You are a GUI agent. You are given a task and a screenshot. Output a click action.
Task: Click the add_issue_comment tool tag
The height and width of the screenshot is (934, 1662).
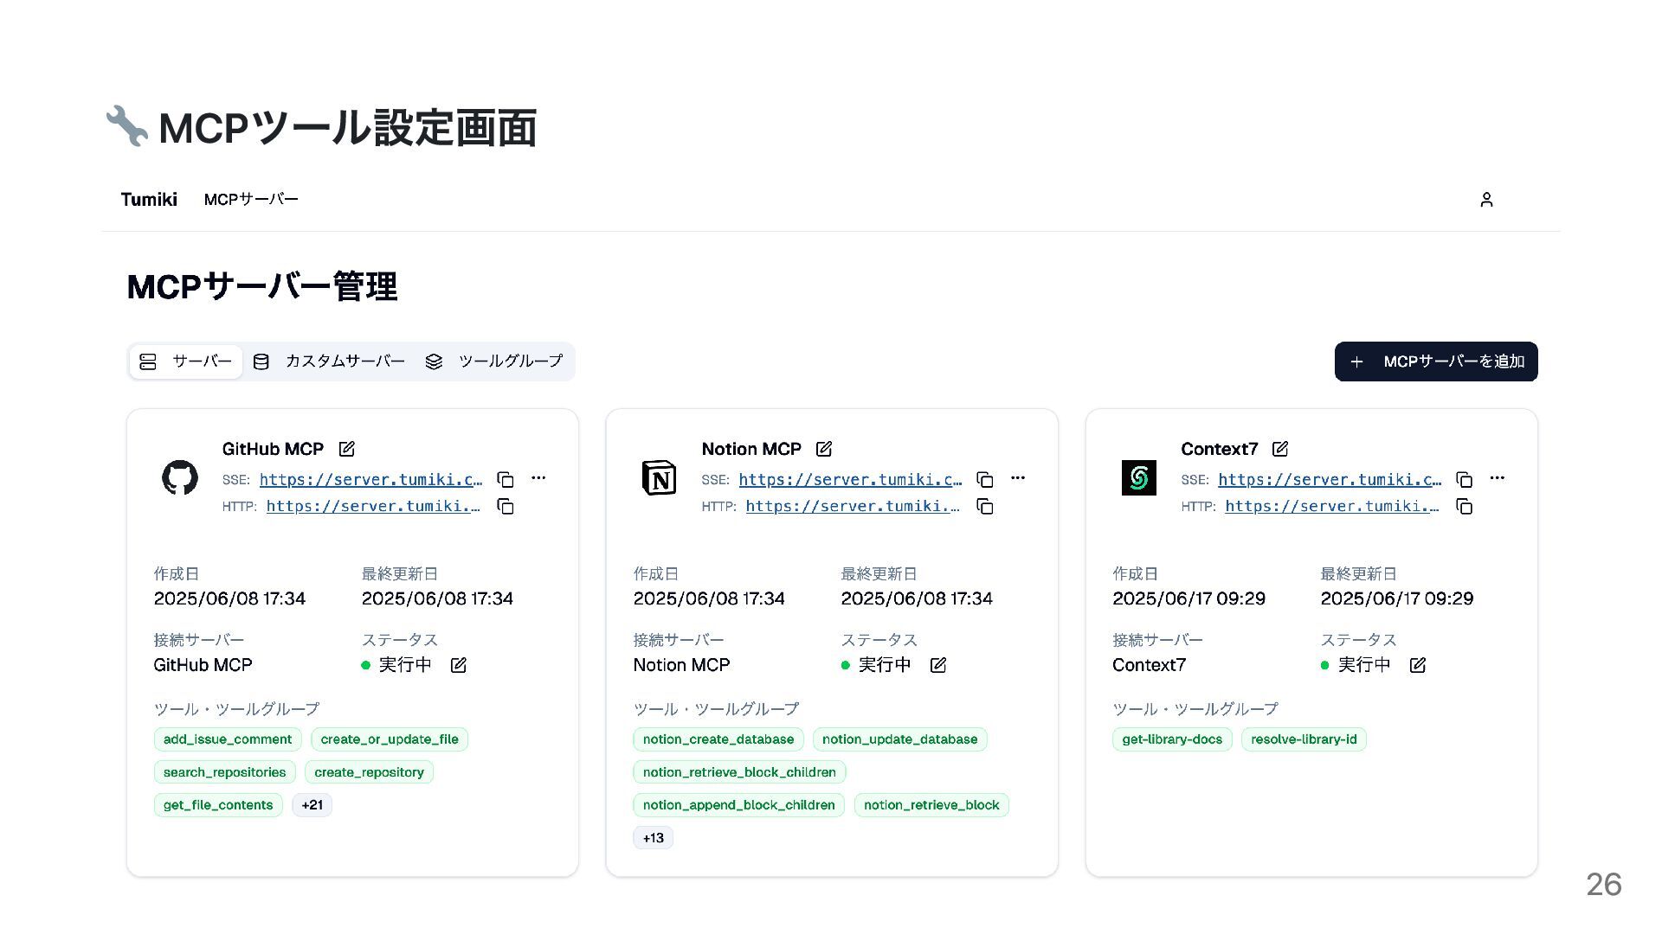pyautogui.click(x=228, y=739)
